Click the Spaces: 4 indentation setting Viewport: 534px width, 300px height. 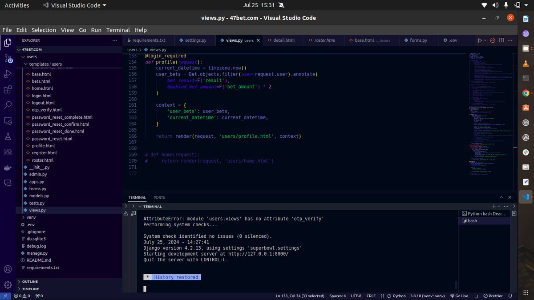pos(338,296)
